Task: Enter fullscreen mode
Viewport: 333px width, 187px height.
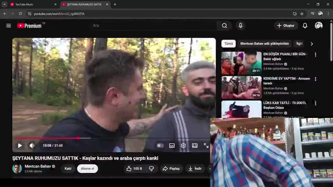Action: pos(206,145)
